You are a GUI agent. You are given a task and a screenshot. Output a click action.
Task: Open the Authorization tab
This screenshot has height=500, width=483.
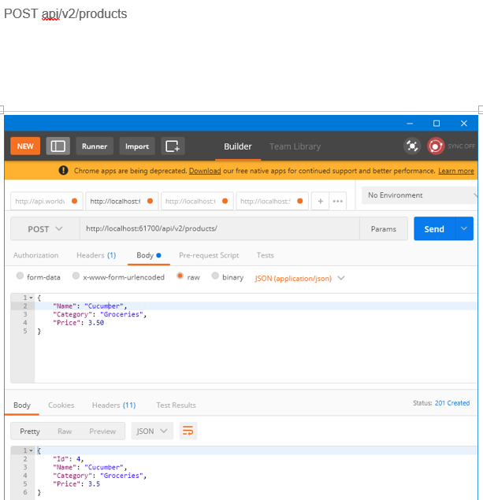tap(35, 255)
